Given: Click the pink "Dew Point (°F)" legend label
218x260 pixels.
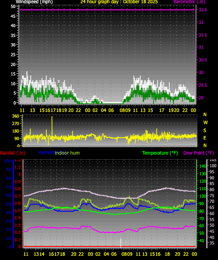Looking at the screenshot, I should 199,153.
